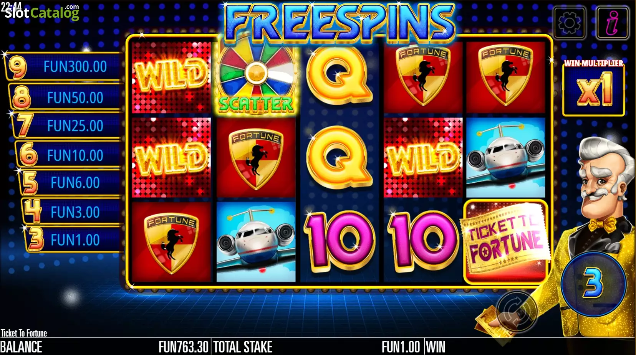The height and width of the screenshot is (355, 636).
Task: Click the Wild symbol in the fourth reel
Action: 423,157
